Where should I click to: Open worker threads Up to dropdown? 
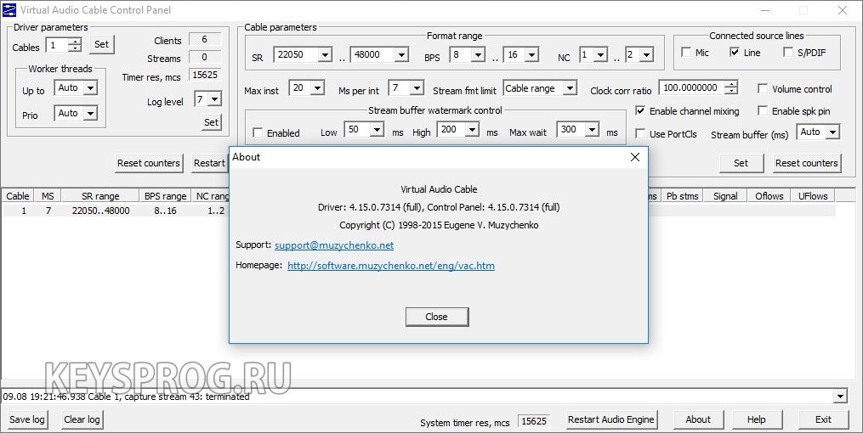(x=91, y=87)
